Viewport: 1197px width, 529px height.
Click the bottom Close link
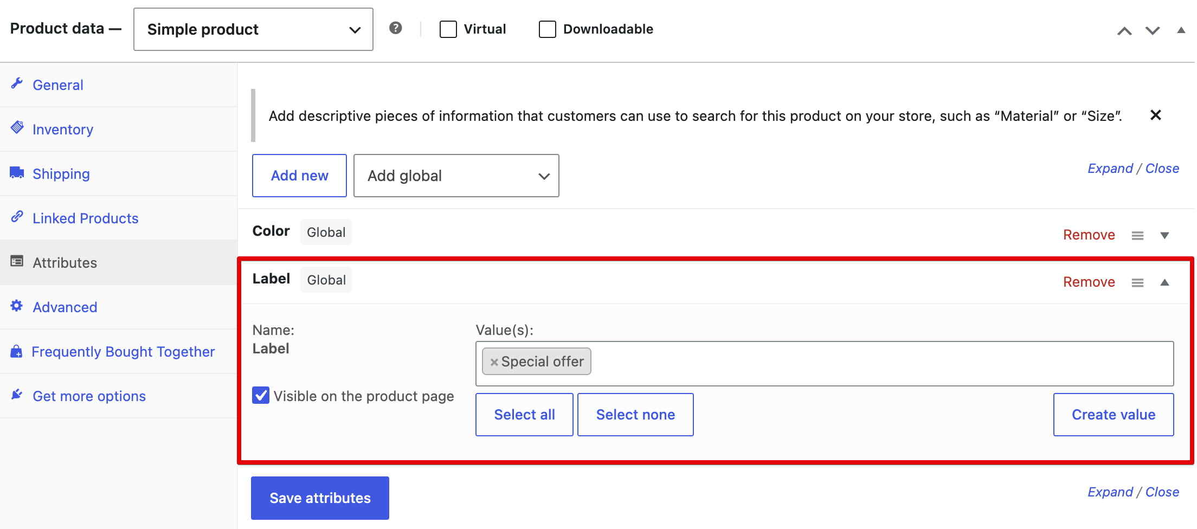point(1162,492)
